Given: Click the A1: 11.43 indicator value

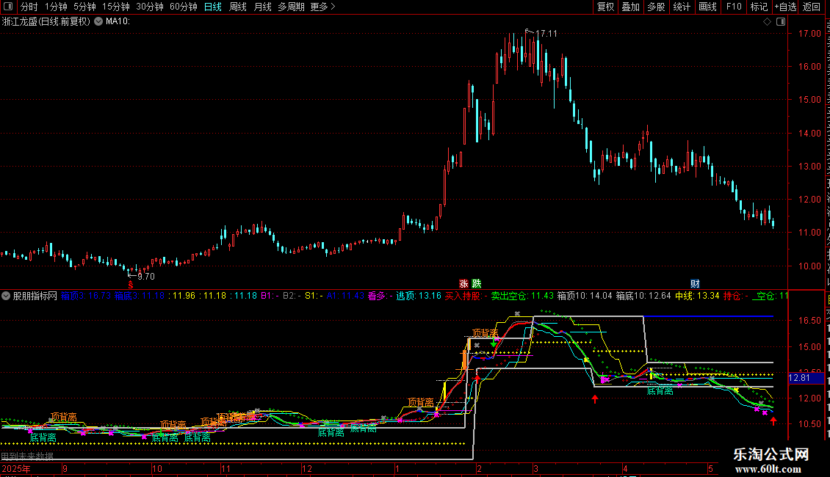Looking at the screenshot, I should [x=345, y=296].
